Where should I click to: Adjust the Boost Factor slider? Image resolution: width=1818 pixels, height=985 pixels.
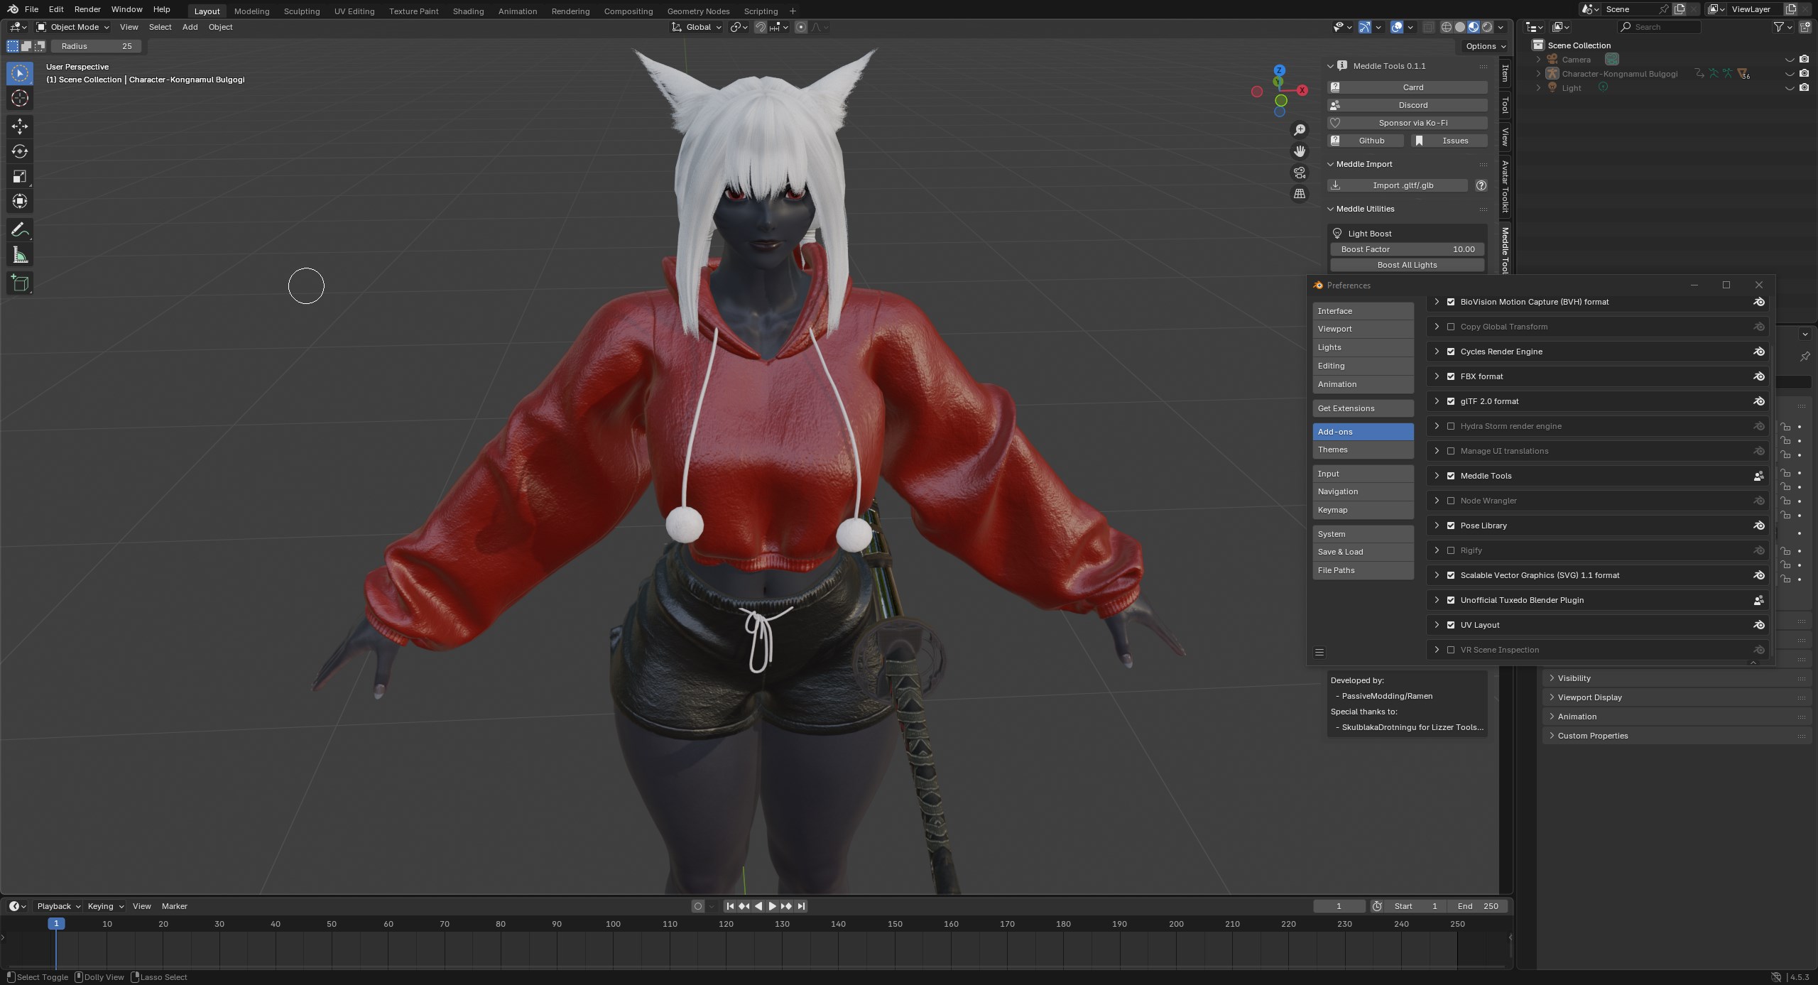[1406, 249]
